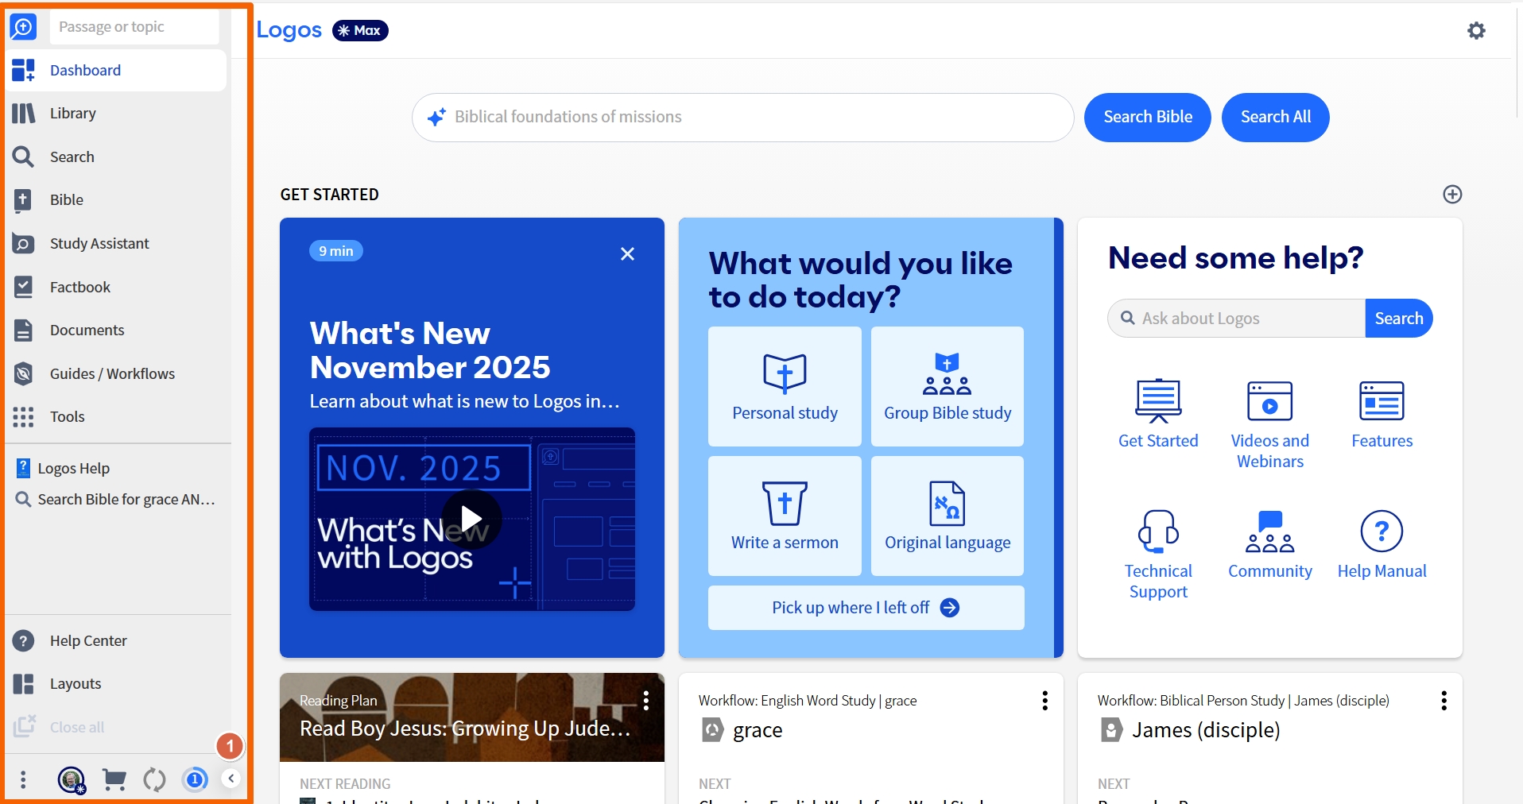Viewport: 1523px width, 804px height.
Task: Add a dashboard card with plus icon
Action: coord(1452,195)
